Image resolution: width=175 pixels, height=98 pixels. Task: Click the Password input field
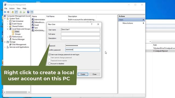pyautogui.click(x=83, y=46)
